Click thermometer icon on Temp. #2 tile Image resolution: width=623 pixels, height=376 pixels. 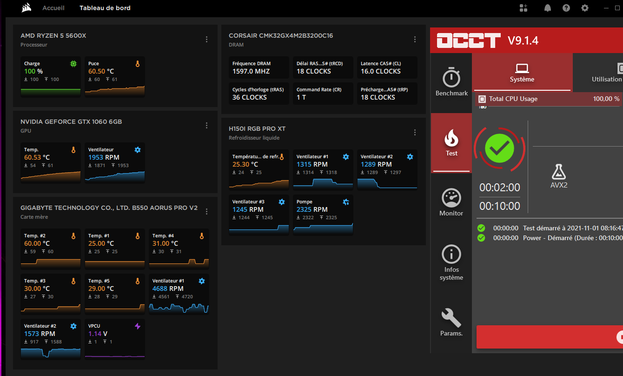pos(73,236)
